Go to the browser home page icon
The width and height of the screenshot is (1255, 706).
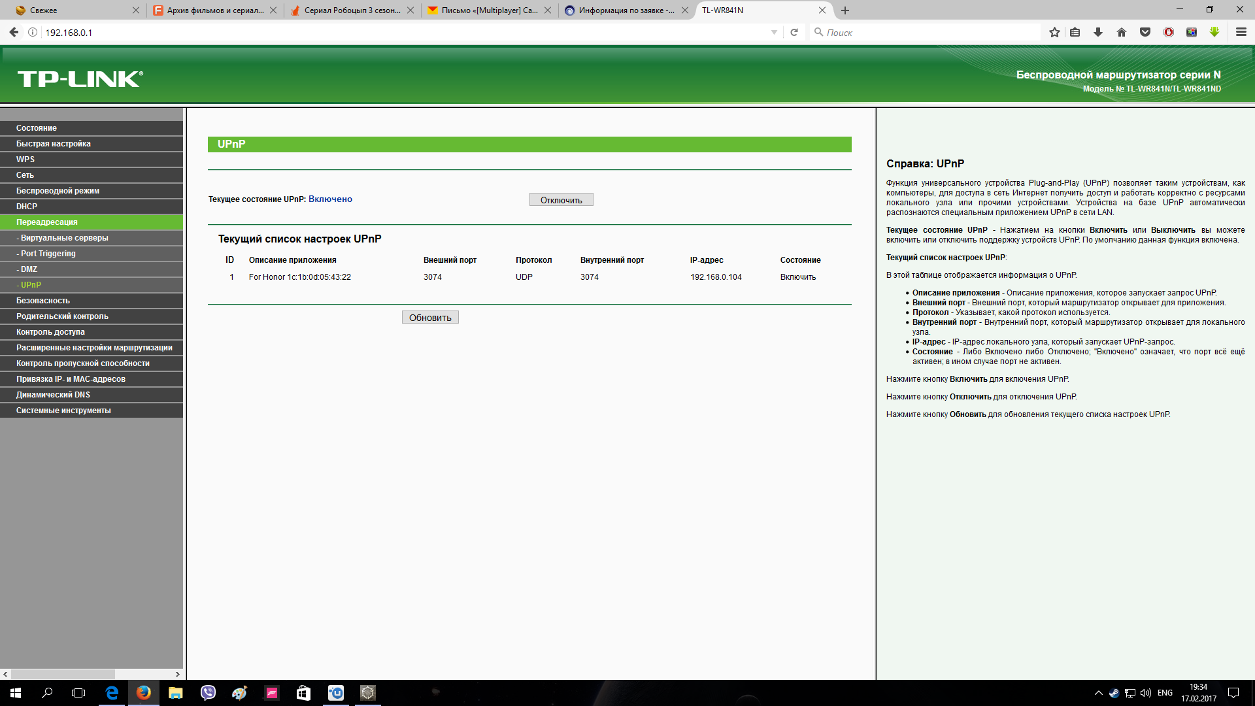[1122, 32]
